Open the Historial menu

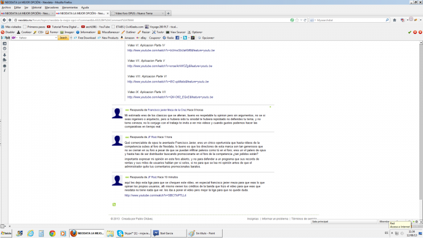tap(36, 7)
